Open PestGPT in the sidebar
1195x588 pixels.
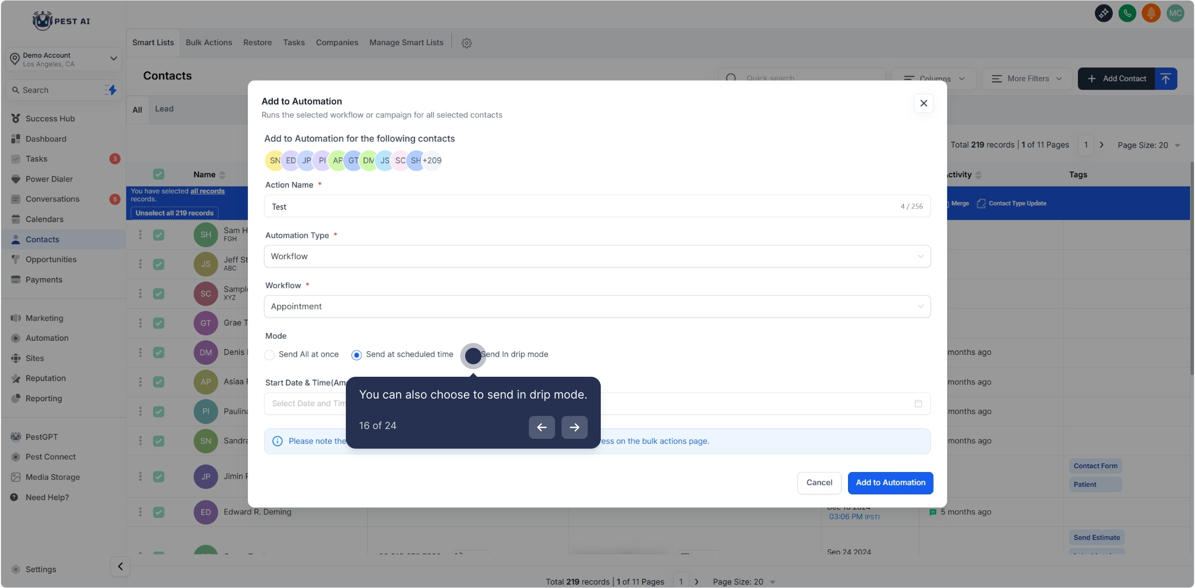click(41, 437)
